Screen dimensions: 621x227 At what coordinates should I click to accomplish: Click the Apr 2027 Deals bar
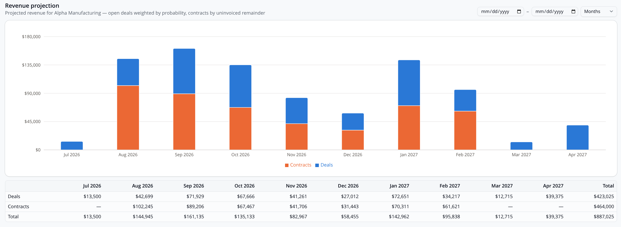(x=578, y=138)
